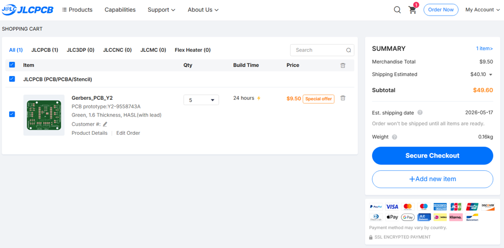Viewport: 504px width, 248px height.
Task: Click the iDEAL Wero payment icon
Action: [440, 217]
